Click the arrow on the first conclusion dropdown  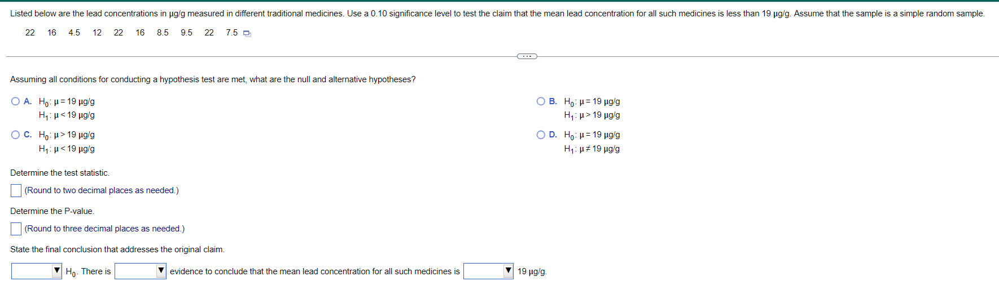point(56,271)
